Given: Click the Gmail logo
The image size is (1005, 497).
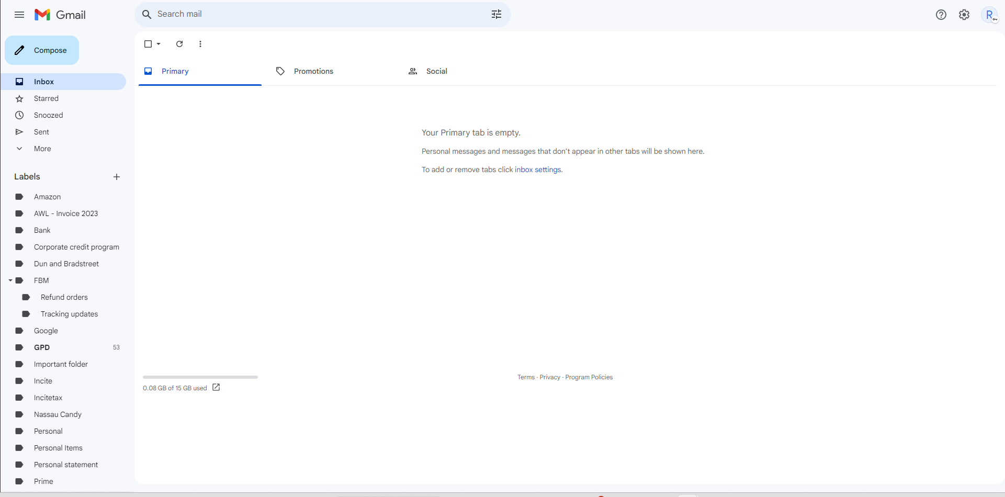Looking at the screenshot, I should tap(60, 15).
